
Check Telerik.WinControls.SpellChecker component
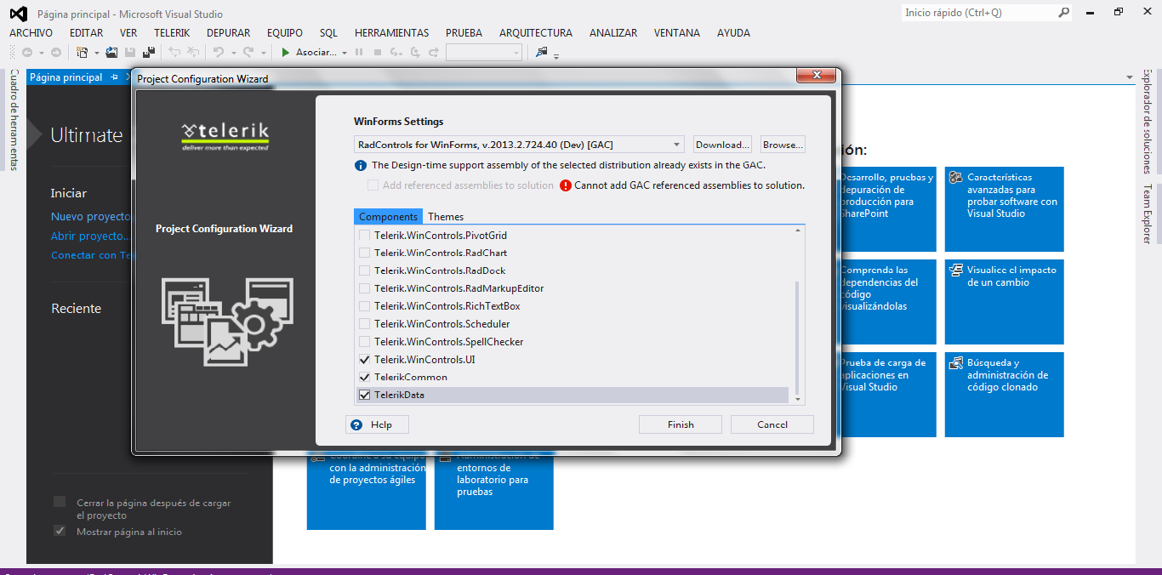tap(365, 342)
